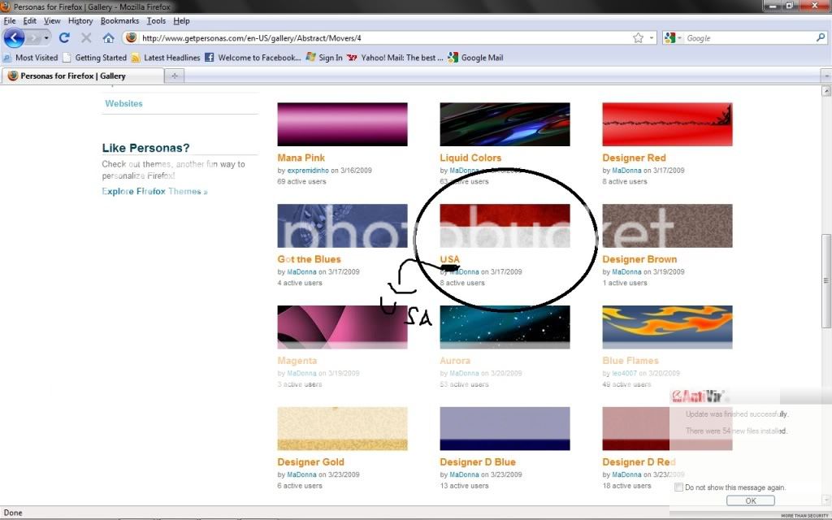Image resolution: width=832 pixels, height=520 pixels.
Task: Select the Designer Red persona thumbnail
Action: click(x=667, y=124)
